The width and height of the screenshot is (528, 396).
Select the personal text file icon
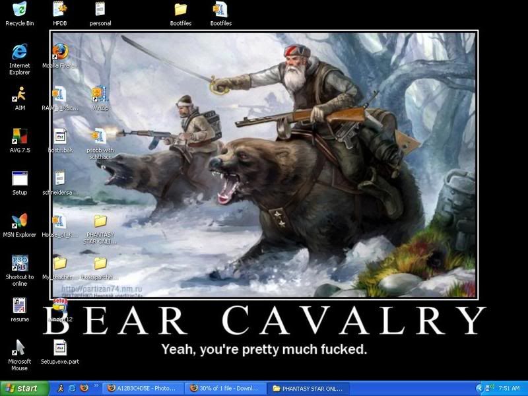(x=100, y=9)
